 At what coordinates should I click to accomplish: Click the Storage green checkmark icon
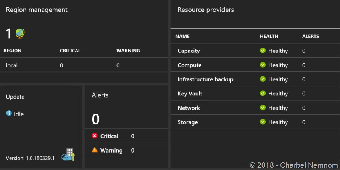[263, 122]
